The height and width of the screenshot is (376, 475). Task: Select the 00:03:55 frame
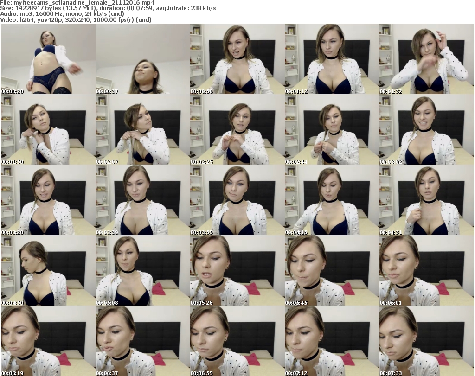[x=237, y=200]
